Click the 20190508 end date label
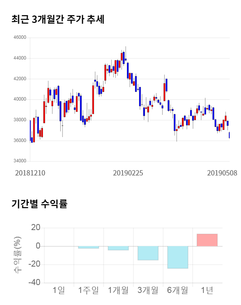The height and width of the screenshot is (305, 241). (222, 173)
